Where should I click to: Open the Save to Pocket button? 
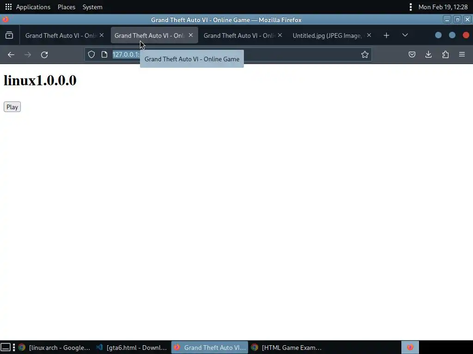[412, 54]
